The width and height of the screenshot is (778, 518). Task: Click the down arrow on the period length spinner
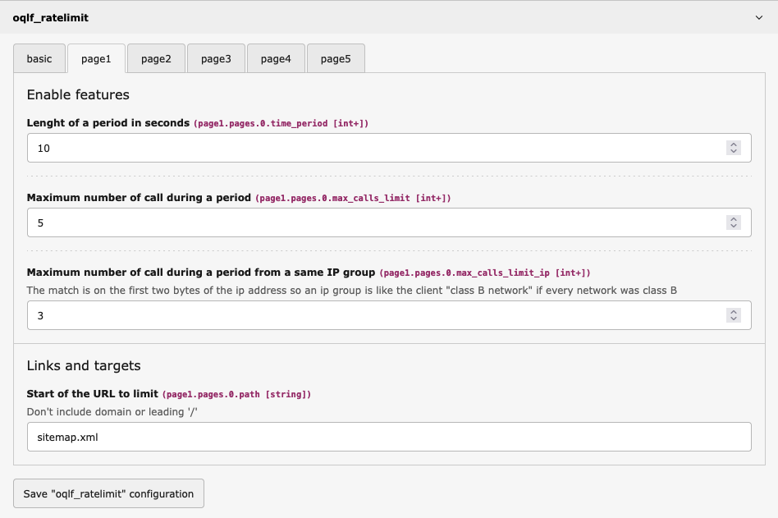(x=735, y=151)
